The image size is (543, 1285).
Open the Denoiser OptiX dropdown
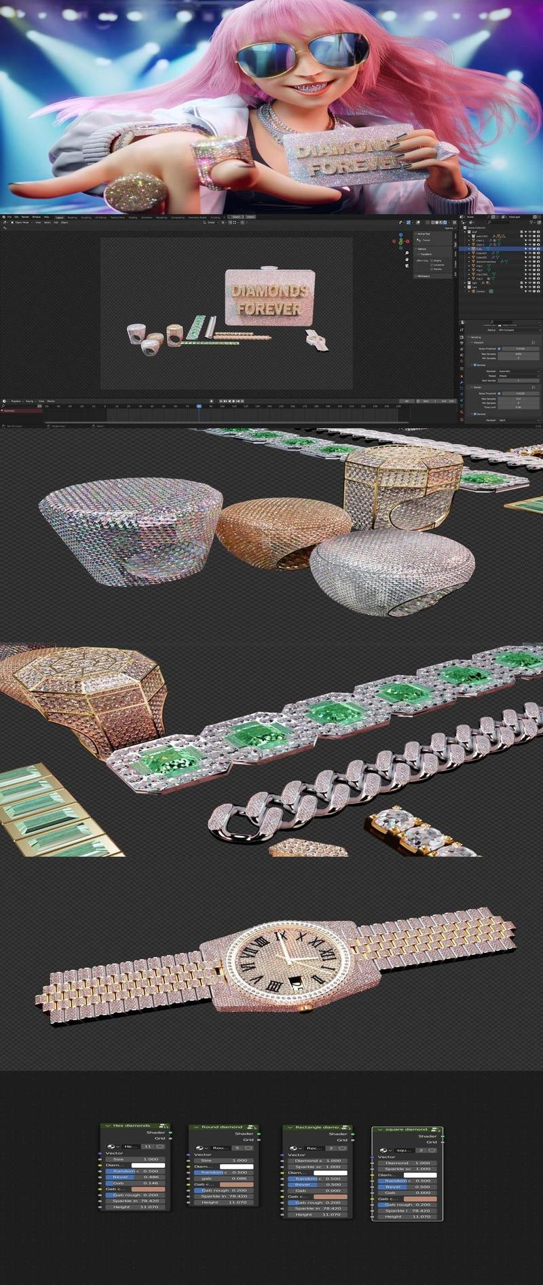519,420
